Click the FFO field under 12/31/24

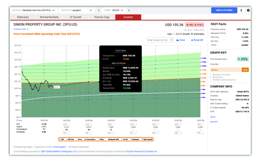[x=89, y=124]
